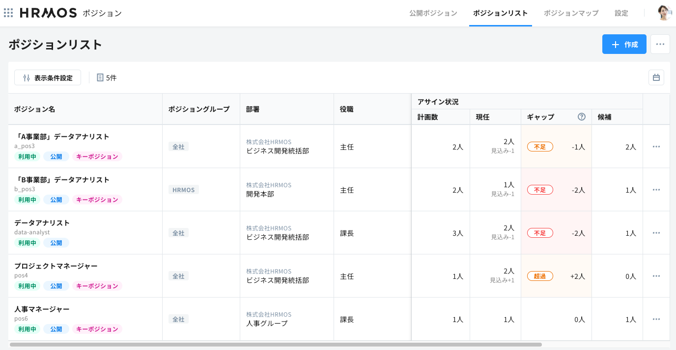
Task: Open row options for プロジェクトマネージャー
Action: point(656,275)
